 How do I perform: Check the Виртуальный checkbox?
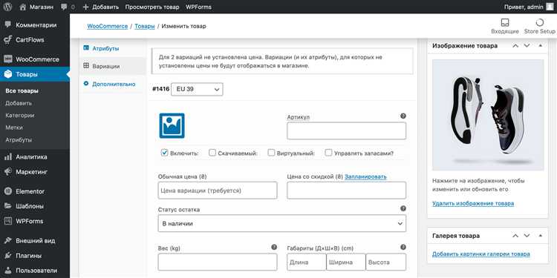point(271,153)
